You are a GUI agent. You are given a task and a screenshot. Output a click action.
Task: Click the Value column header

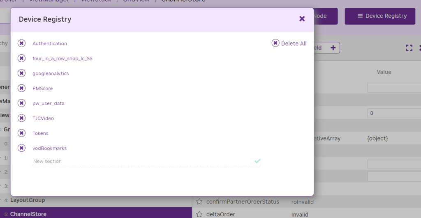pyautogui.click(x=384, y=72)
